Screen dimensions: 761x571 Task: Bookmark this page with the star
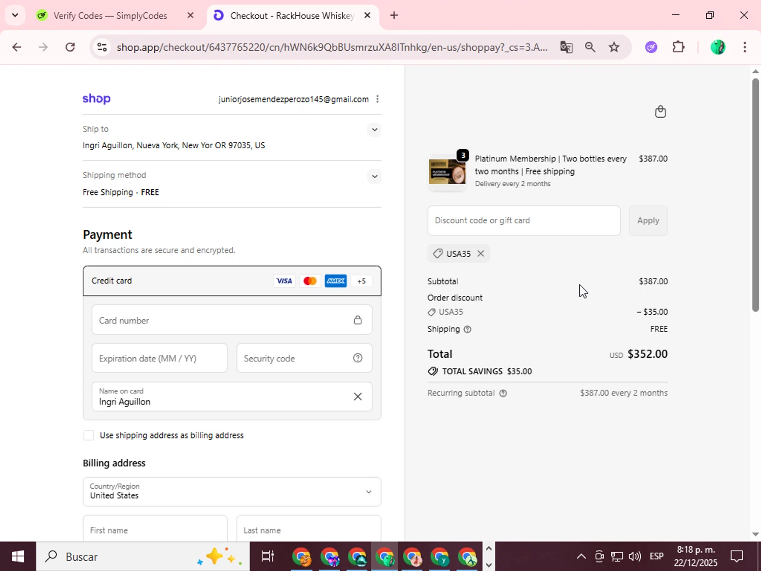pyautogui.click(x=614, y=47)
